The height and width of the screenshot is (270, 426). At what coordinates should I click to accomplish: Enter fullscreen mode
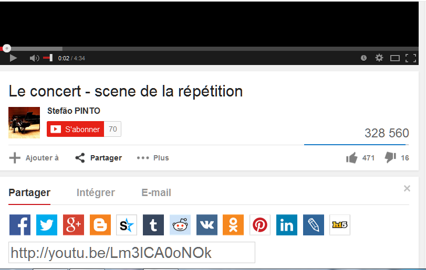click(x=411, y=58)
